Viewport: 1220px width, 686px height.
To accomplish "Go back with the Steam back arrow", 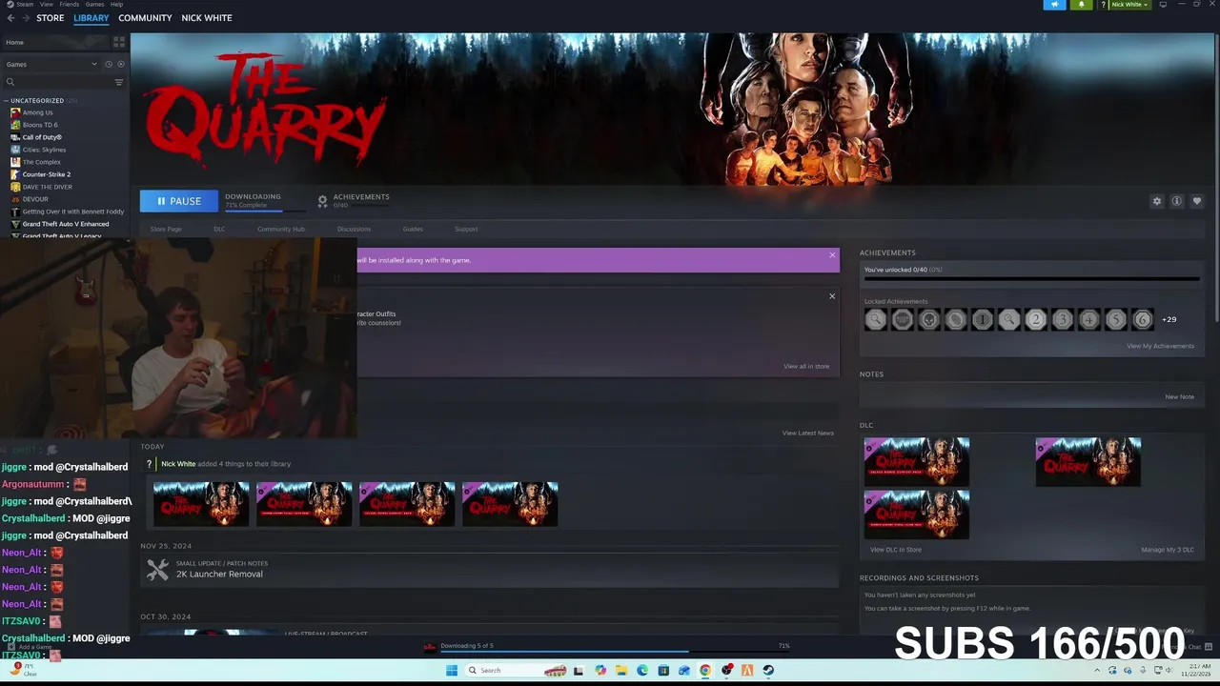I will tap(9, 18).
